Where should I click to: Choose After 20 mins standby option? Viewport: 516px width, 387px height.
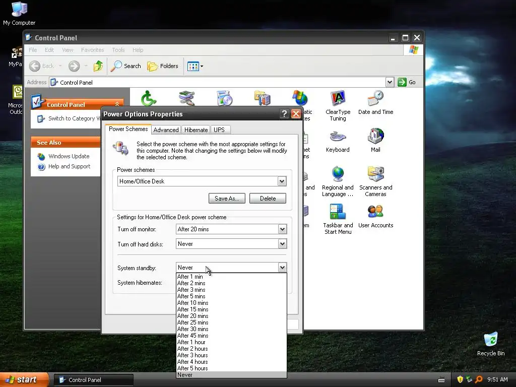click(231, 316)
